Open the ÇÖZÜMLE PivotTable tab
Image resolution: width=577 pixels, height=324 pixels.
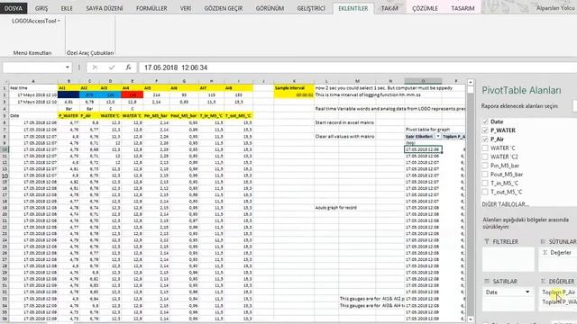425,8
